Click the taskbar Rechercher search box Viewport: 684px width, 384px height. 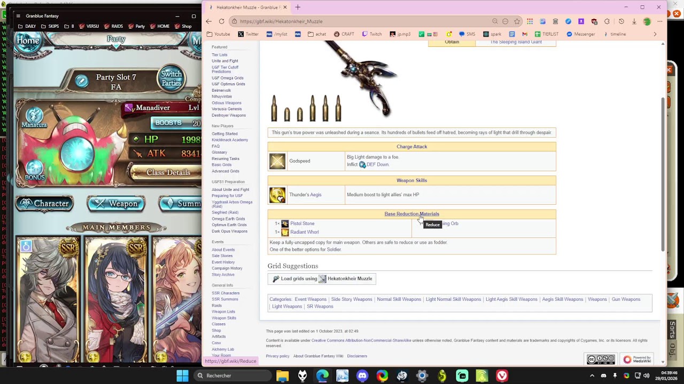233,375
